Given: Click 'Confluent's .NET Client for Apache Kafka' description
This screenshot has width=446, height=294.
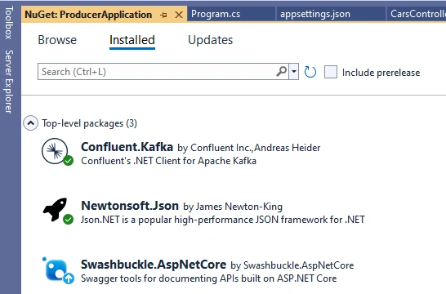Looking at the screenshot, I should point(168,161).
